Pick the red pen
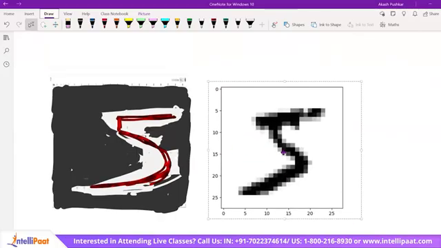The image size is (441, 248). pos(104,23)
